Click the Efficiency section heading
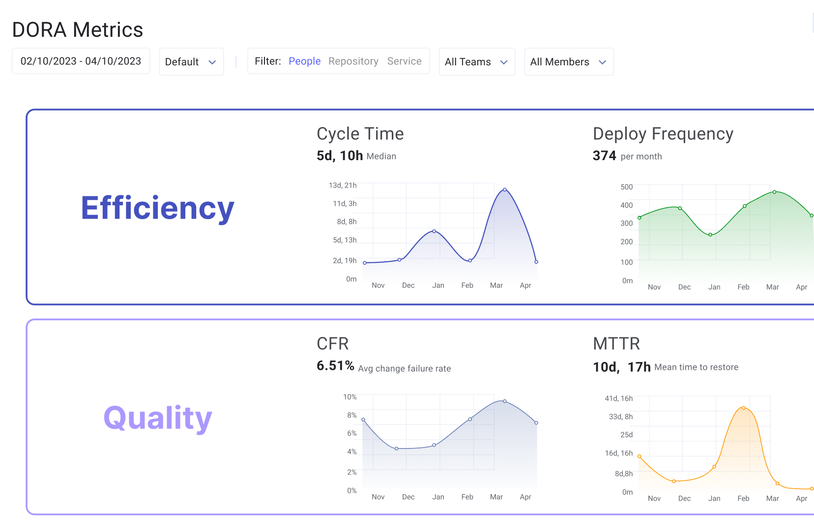Screen dimensions: 814x530 [x=157, y=208]
